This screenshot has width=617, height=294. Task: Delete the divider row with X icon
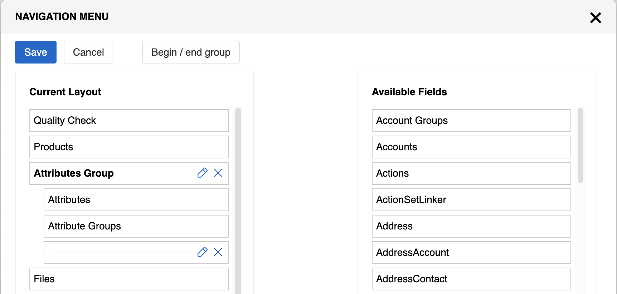click(218, 252)
